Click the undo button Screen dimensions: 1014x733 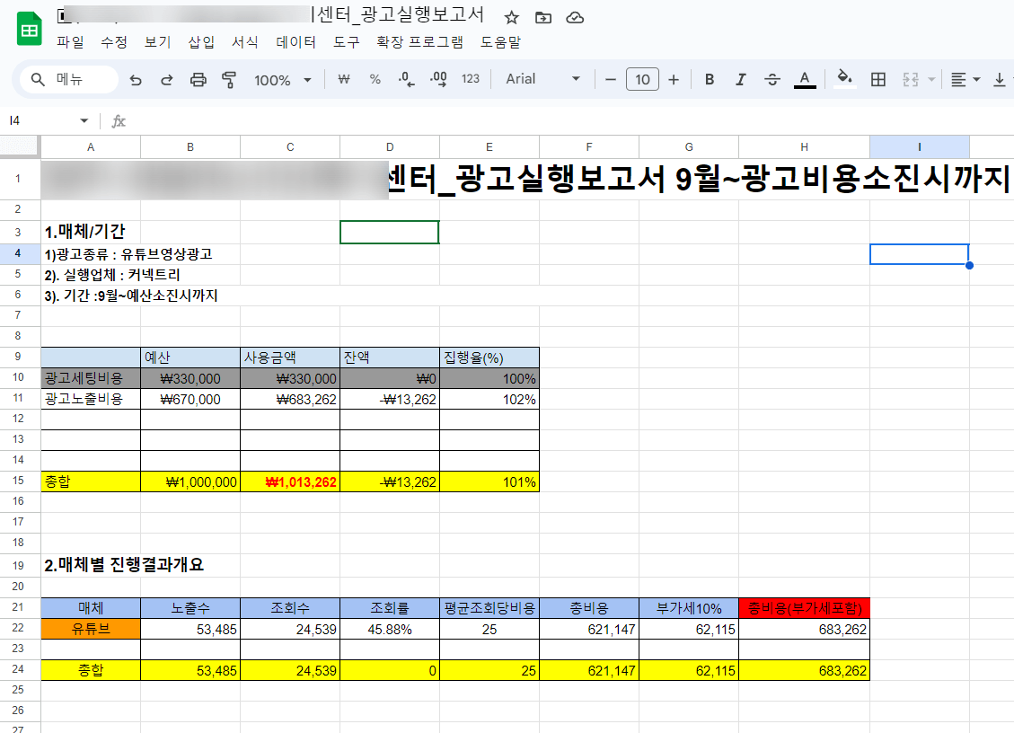click(135, 79)
